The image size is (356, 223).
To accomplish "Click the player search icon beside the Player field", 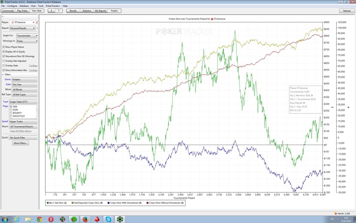I will (x=37, y=22).
